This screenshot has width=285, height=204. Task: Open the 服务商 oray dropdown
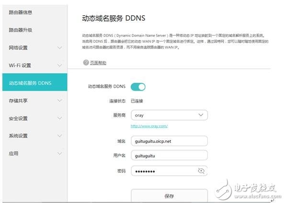pyautogui.click(x=169, y=115)
